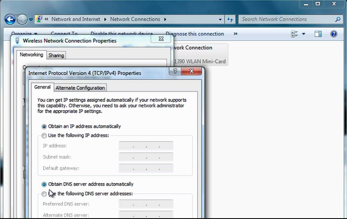Screen dimensions: 347x219
Task: Click Network and Internet in breadcrumb
Action: click(76, 19)
